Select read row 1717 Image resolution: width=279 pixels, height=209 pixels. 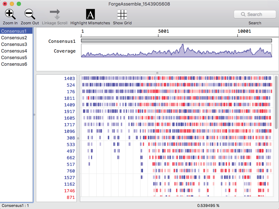tap(69, 124)
